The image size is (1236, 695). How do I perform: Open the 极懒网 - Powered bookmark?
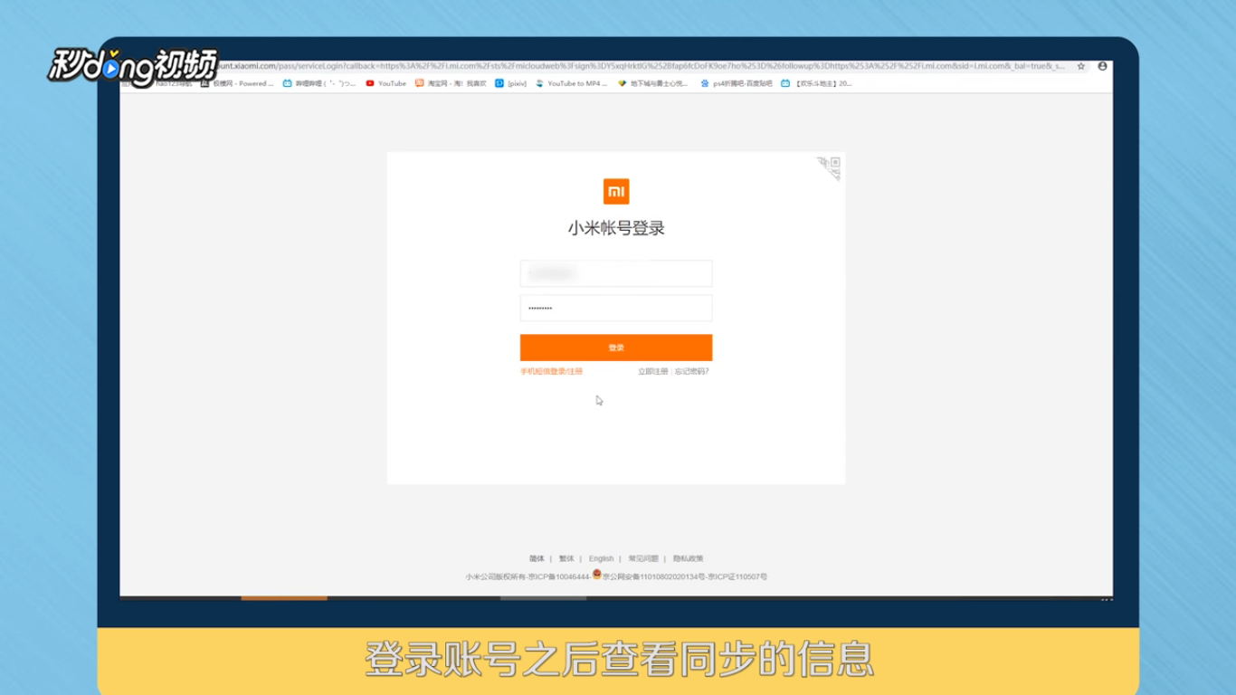coord(237,83)
